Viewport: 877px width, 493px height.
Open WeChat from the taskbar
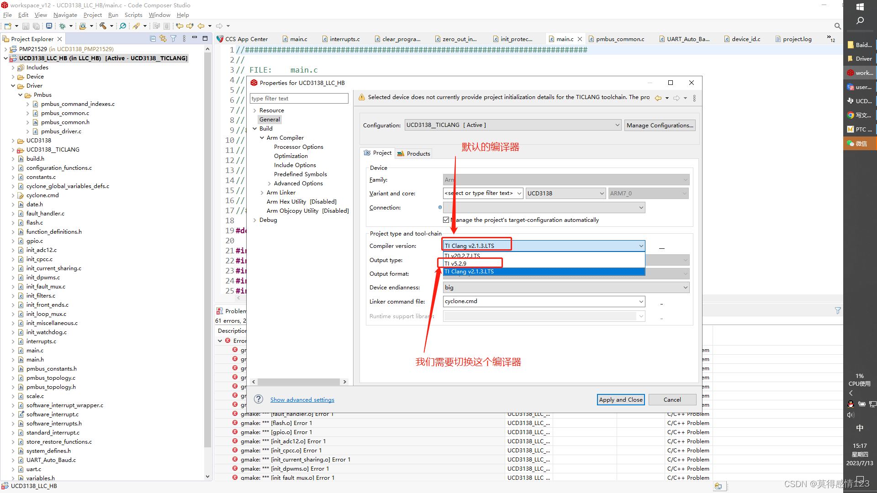(x=860, y=143)
